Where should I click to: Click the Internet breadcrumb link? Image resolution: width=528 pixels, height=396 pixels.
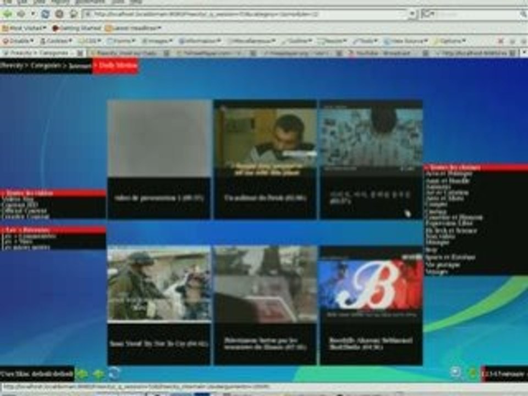pyautogui.click(x=79, y=66)
